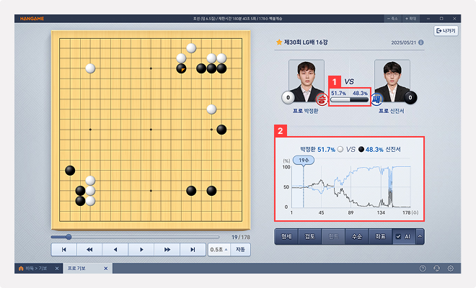
Task: Click the 힌트 hint button
Action: pos(333,236)
